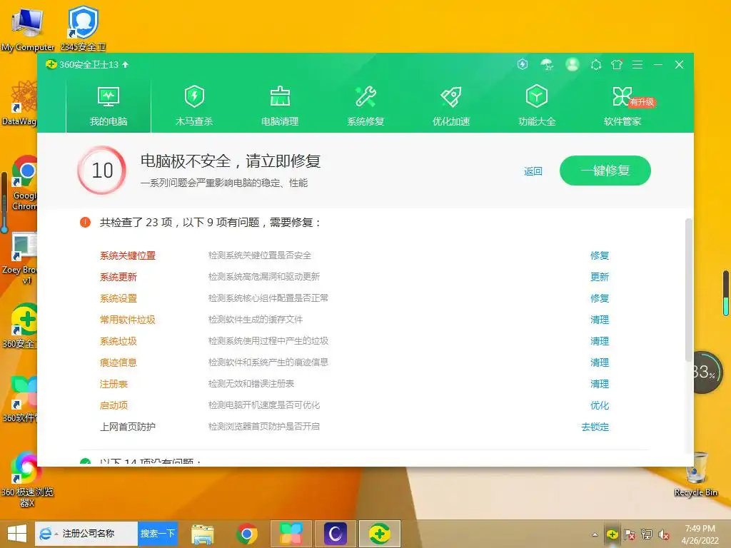Select the 注册表 item name
Screen dimensions: 731x548
pyautogui.click(x=114, y=384)
